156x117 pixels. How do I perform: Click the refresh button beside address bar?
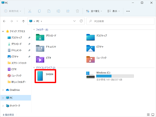(x=81, y=21)
